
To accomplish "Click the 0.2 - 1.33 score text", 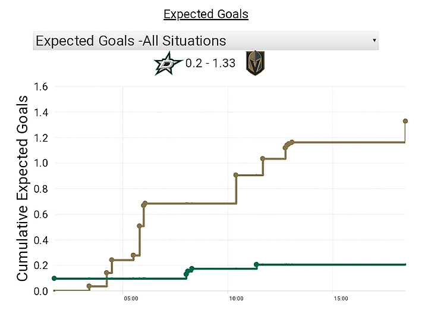I will [x=210, y=64].
